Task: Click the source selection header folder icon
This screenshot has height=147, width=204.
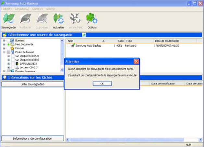Action: (x=5, y=35)
